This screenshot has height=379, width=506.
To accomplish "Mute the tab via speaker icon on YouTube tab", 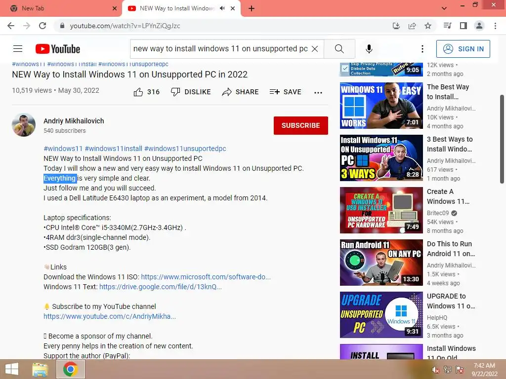I will click(222, 8).
